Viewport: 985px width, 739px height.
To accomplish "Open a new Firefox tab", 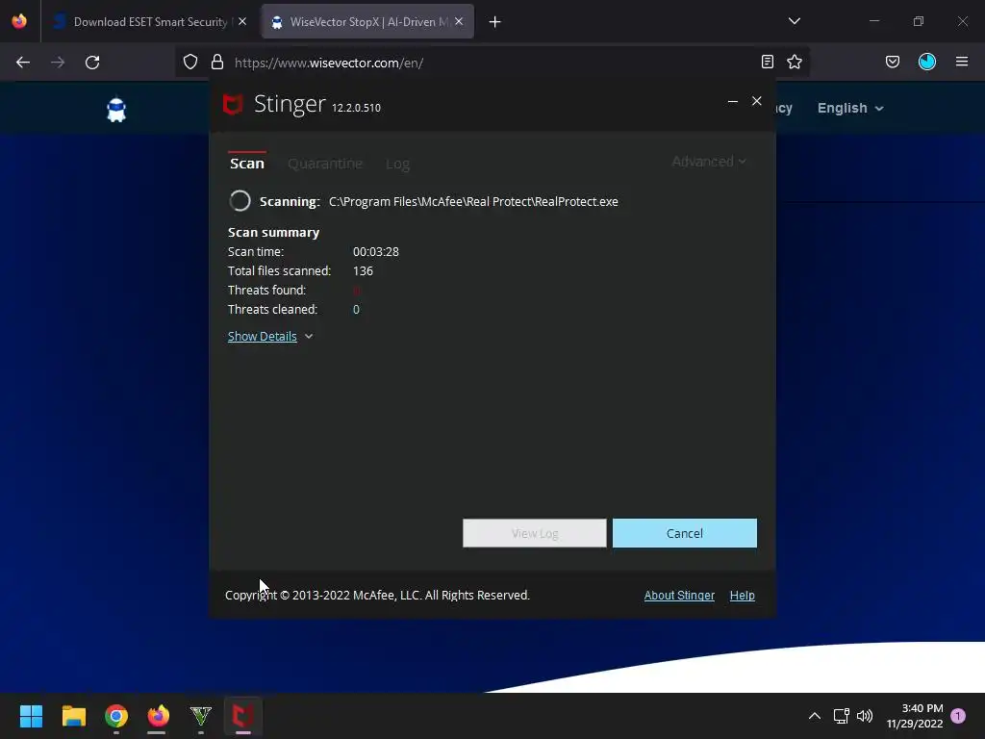I will point(495,22).
